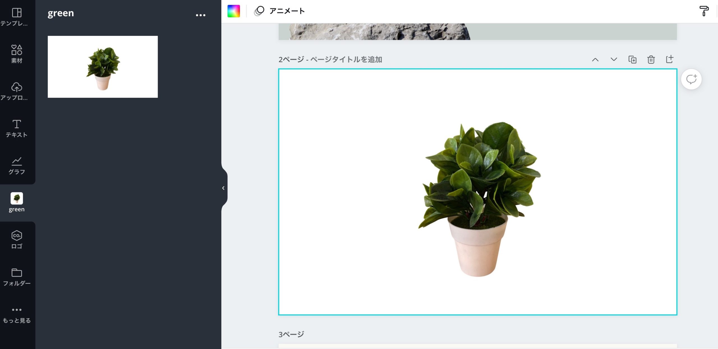Add a new page with plus icon
718x349 pixels.
669,59
